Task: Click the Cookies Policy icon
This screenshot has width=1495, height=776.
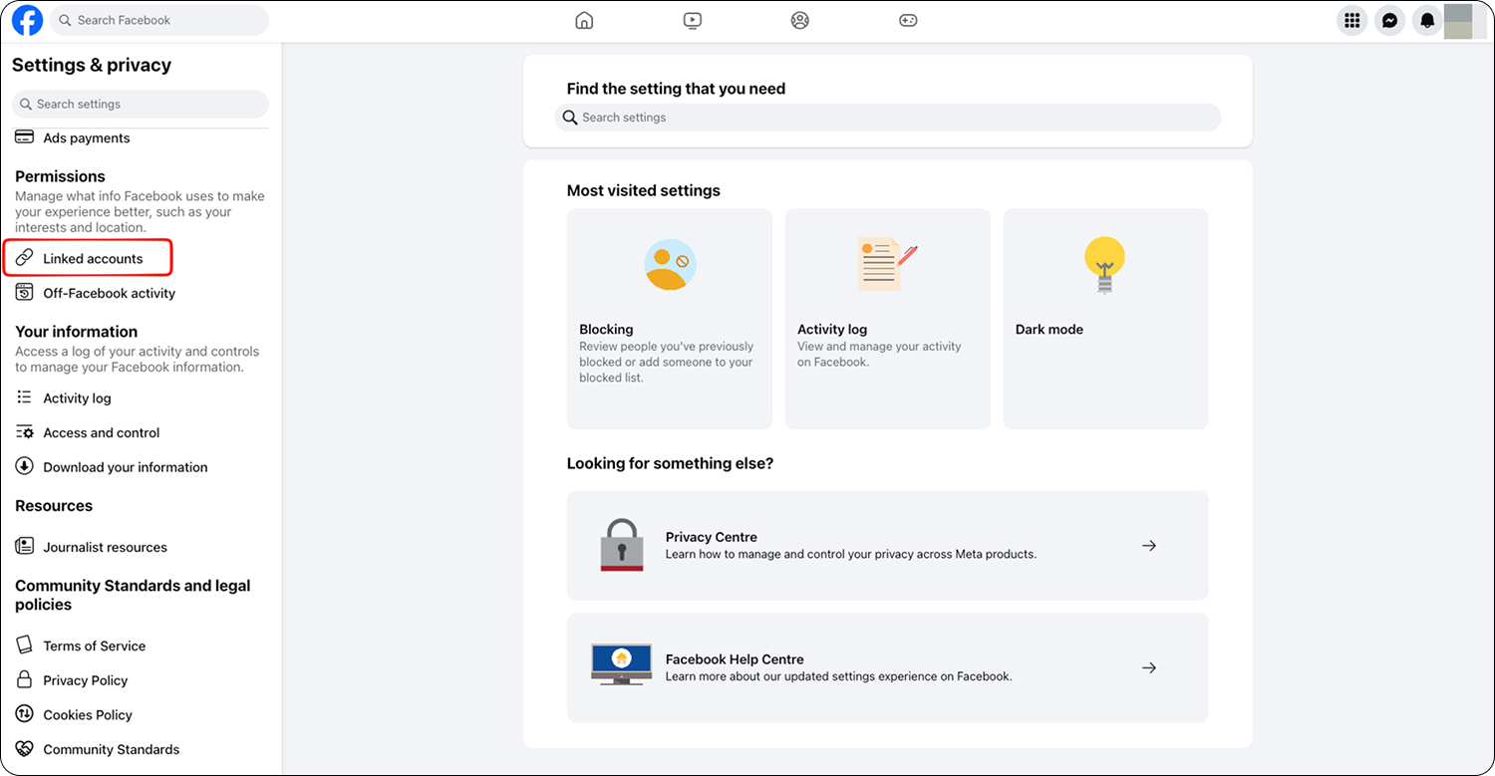Action: point(25,714)
